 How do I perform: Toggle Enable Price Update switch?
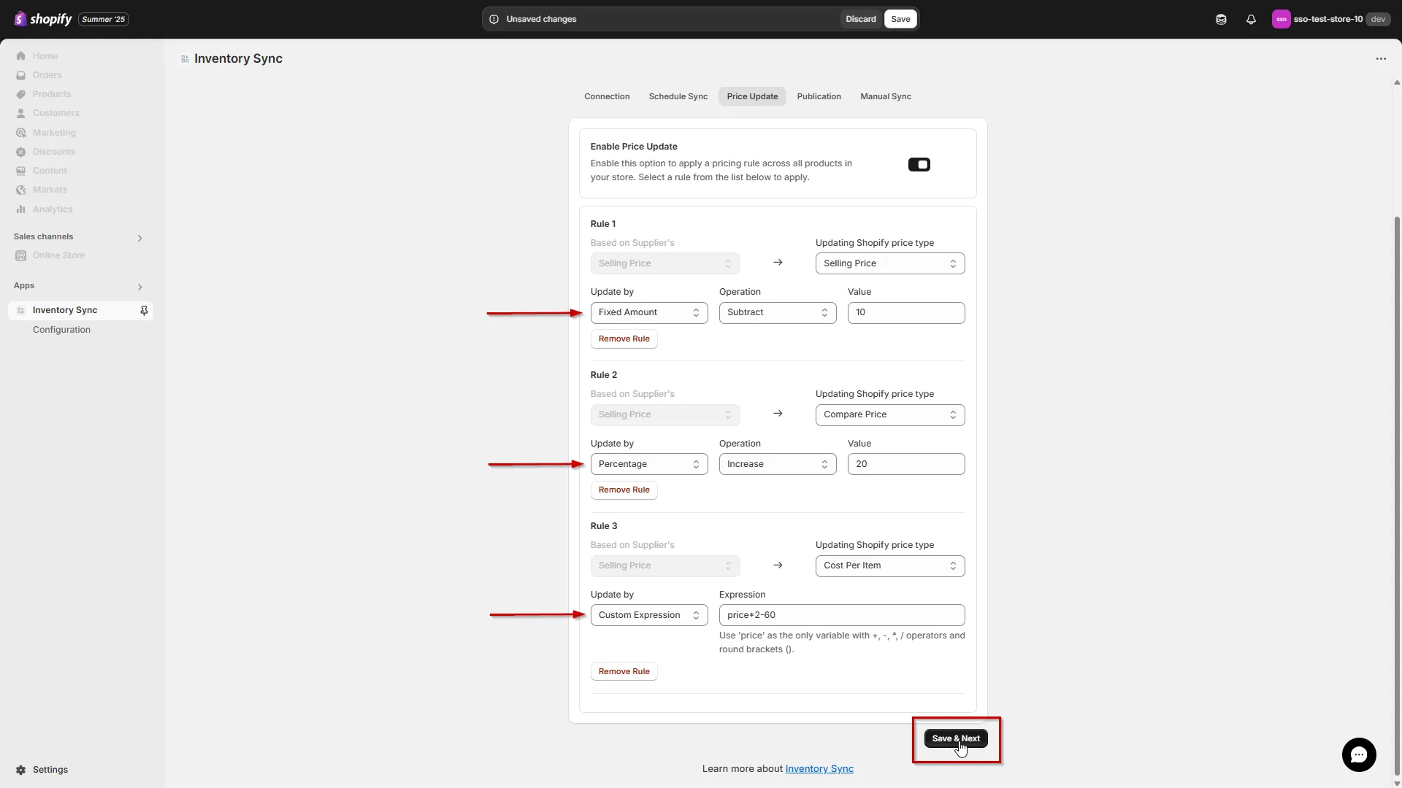pos(919,165)
